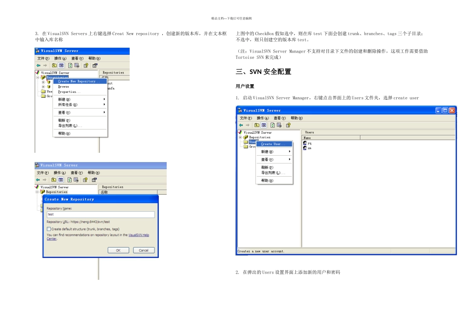Screen dimensions: 463x327
Task: Click 名称 column header behind Create New Repository dialog
Action: (128, 192)
